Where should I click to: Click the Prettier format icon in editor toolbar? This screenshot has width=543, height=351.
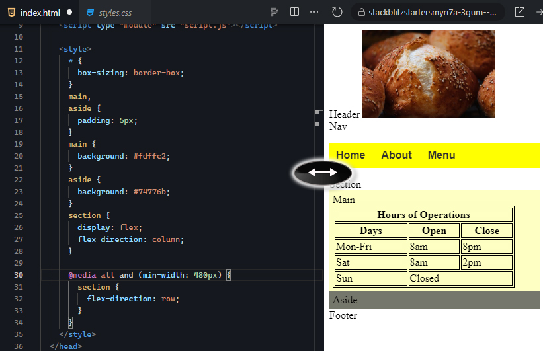tap(274, 12)
